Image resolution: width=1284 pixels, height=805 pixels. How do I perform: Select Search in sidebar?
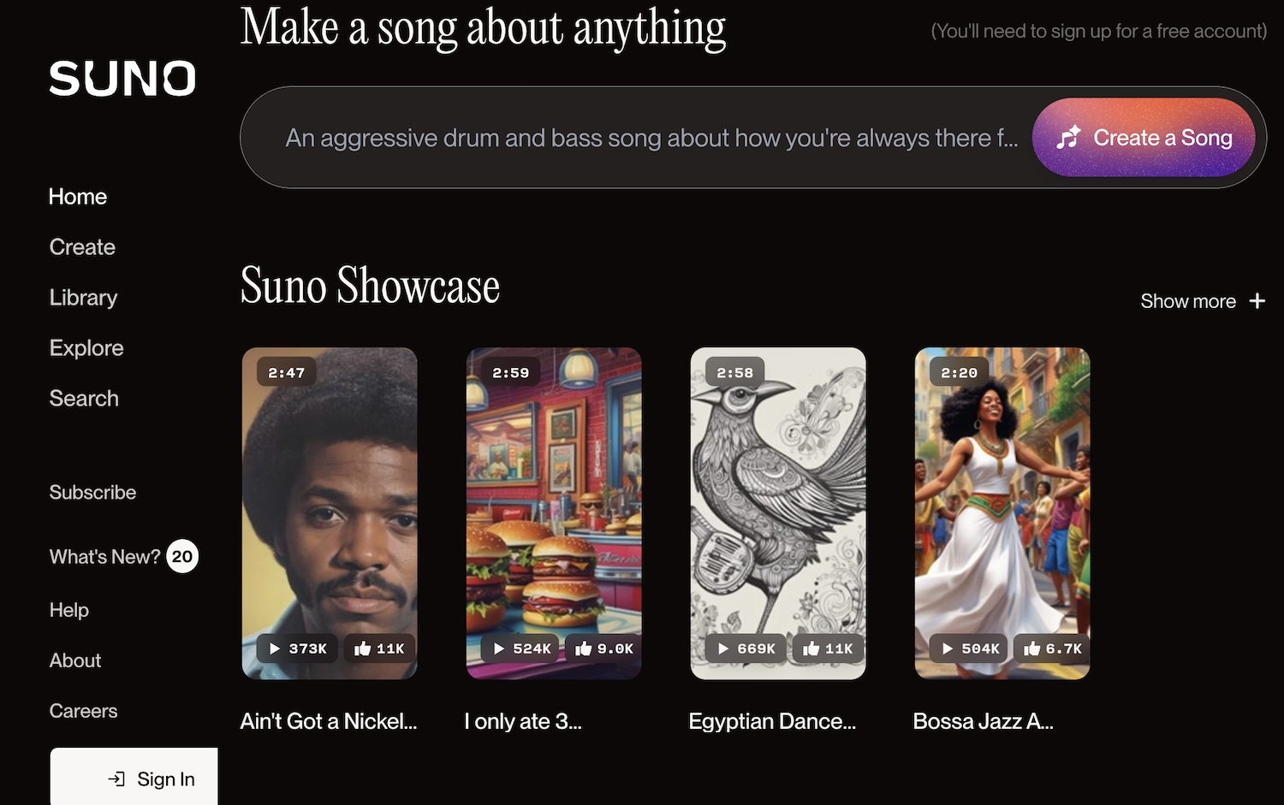[x=84, y=399]
